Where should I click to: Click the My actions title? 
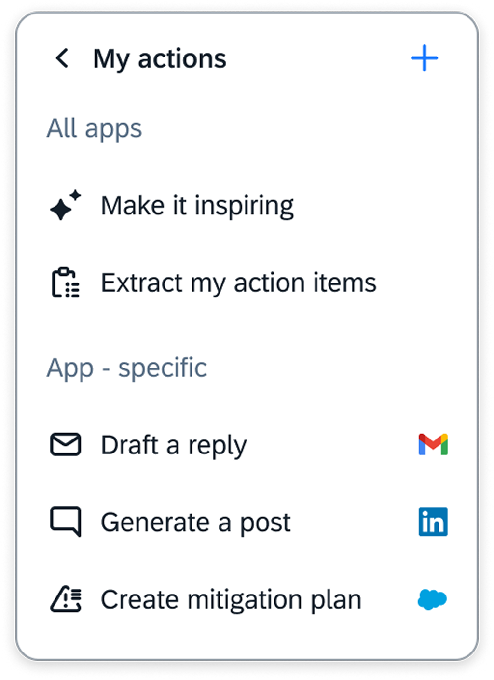click(x=159, y=59)
